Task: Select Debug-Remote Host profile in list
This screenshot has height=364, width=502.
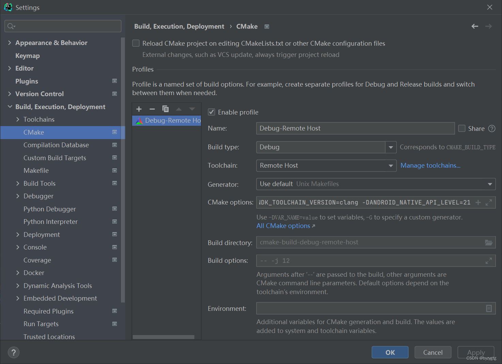Action: (167, 121)
